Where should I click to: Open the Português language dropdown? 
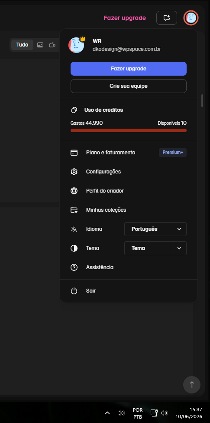point(155,229)
